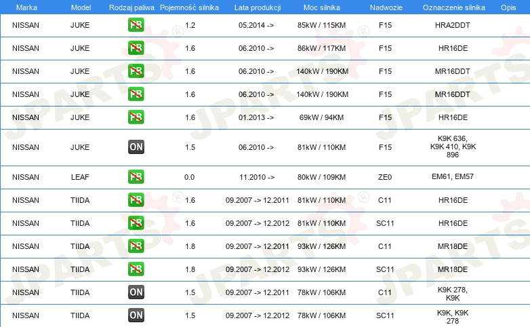Select the 05.2014 -> production date cell
This screenshot has height=327, width=530.
coord(256,25)
